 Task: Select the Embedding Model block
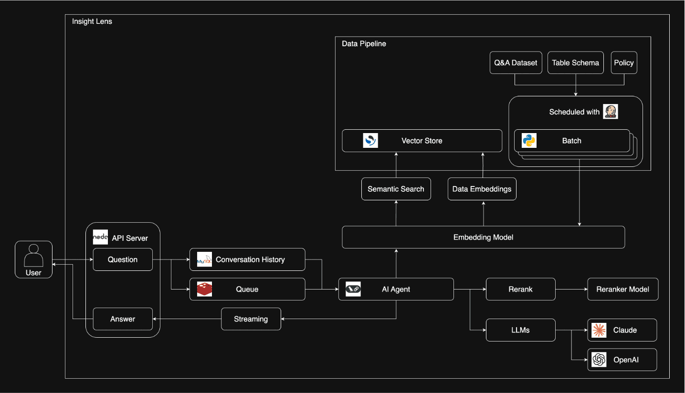click(483, 237)
